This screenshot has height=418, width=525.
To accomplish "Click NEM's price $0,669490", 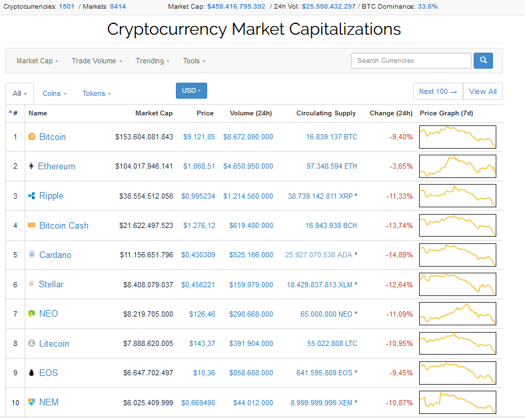I will tap(199, 403).
